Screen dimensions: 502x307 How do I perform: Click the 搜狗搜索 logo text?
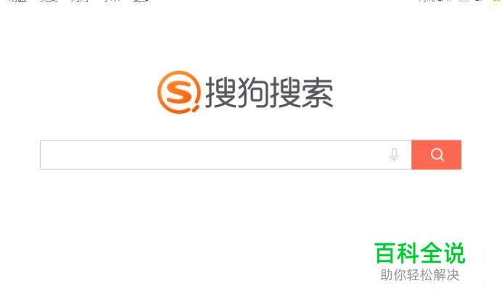269,93
